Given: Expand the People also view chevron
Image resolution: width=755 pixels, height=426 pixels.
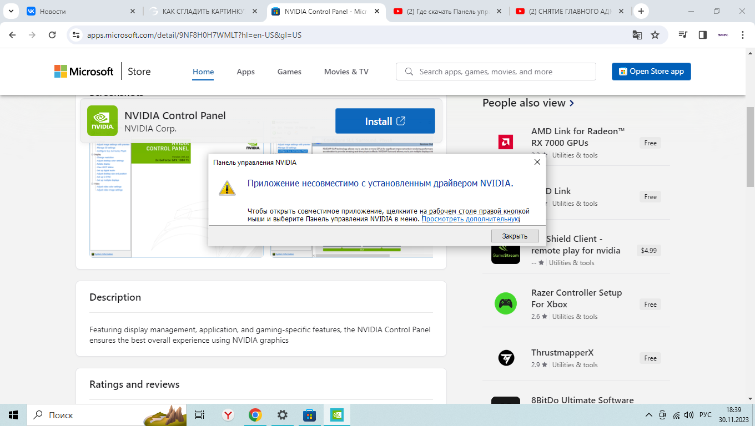Looking at the screenshot, I should click(572, 103).
